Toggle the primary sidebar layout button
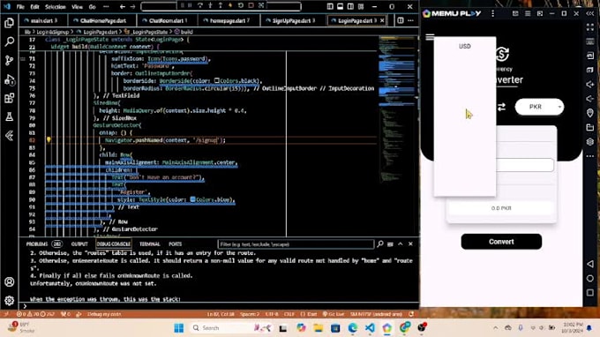The width and height of the screenshot is (600, 337). click(x=330, y=6)
